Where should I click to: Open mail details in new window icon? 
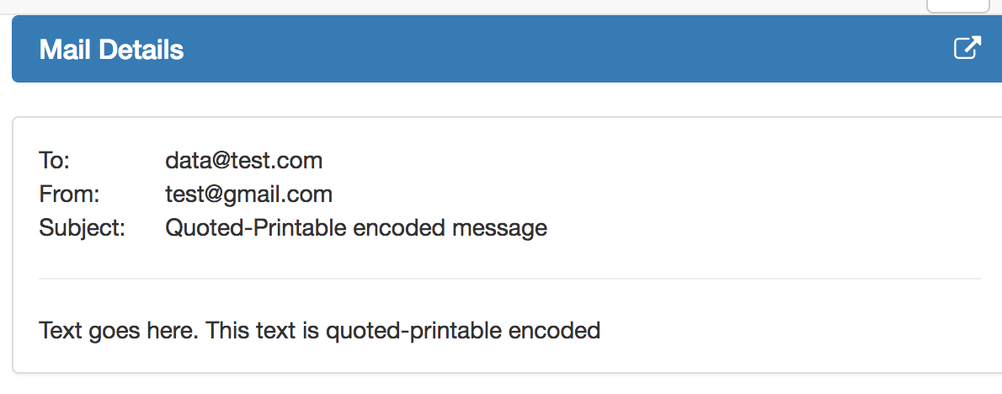tap(967, 49)
